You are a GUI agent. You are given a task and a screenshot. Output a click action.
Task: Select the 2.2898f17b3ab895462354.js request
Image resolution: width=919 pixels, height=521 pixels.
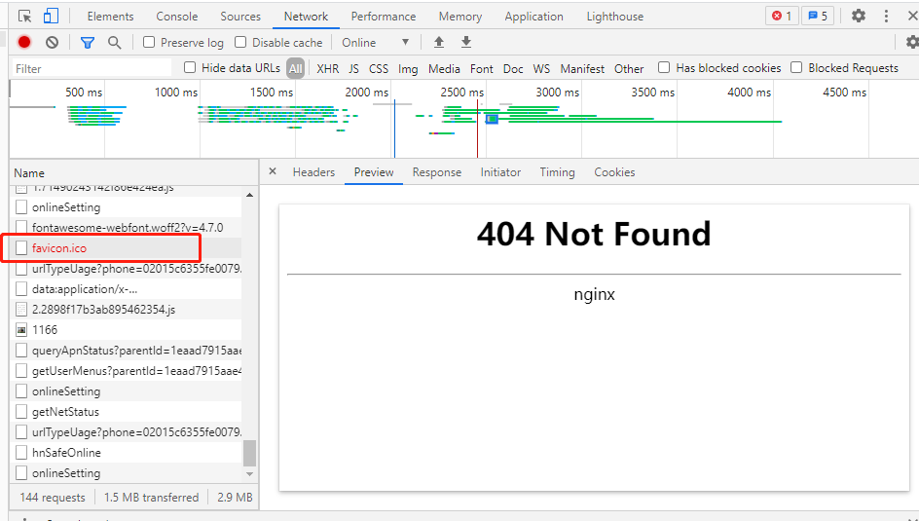(x=126, y=310)
